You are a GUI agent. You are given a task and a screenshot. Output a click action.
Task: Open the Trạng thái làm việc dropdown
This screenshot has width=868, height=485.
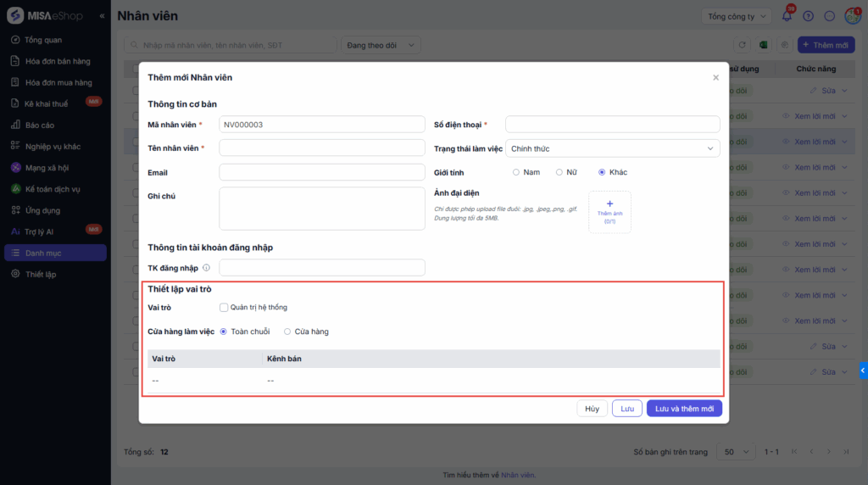(612, 148)
